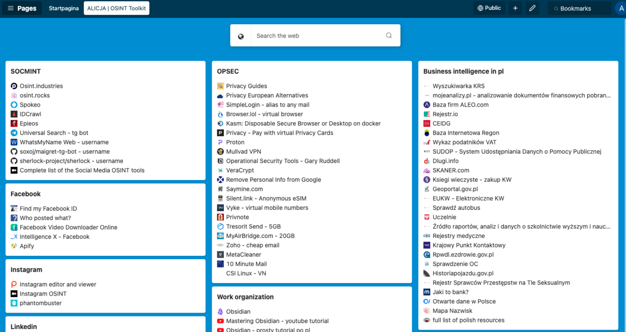Click the Apify icon in Facebook panel

[14, 246]
